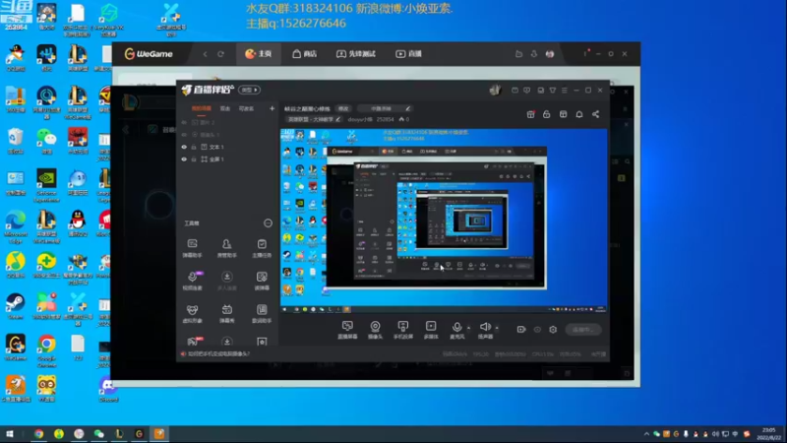Open Discord desktop shortcut
The image size is (787, 443).
[108, 390]
